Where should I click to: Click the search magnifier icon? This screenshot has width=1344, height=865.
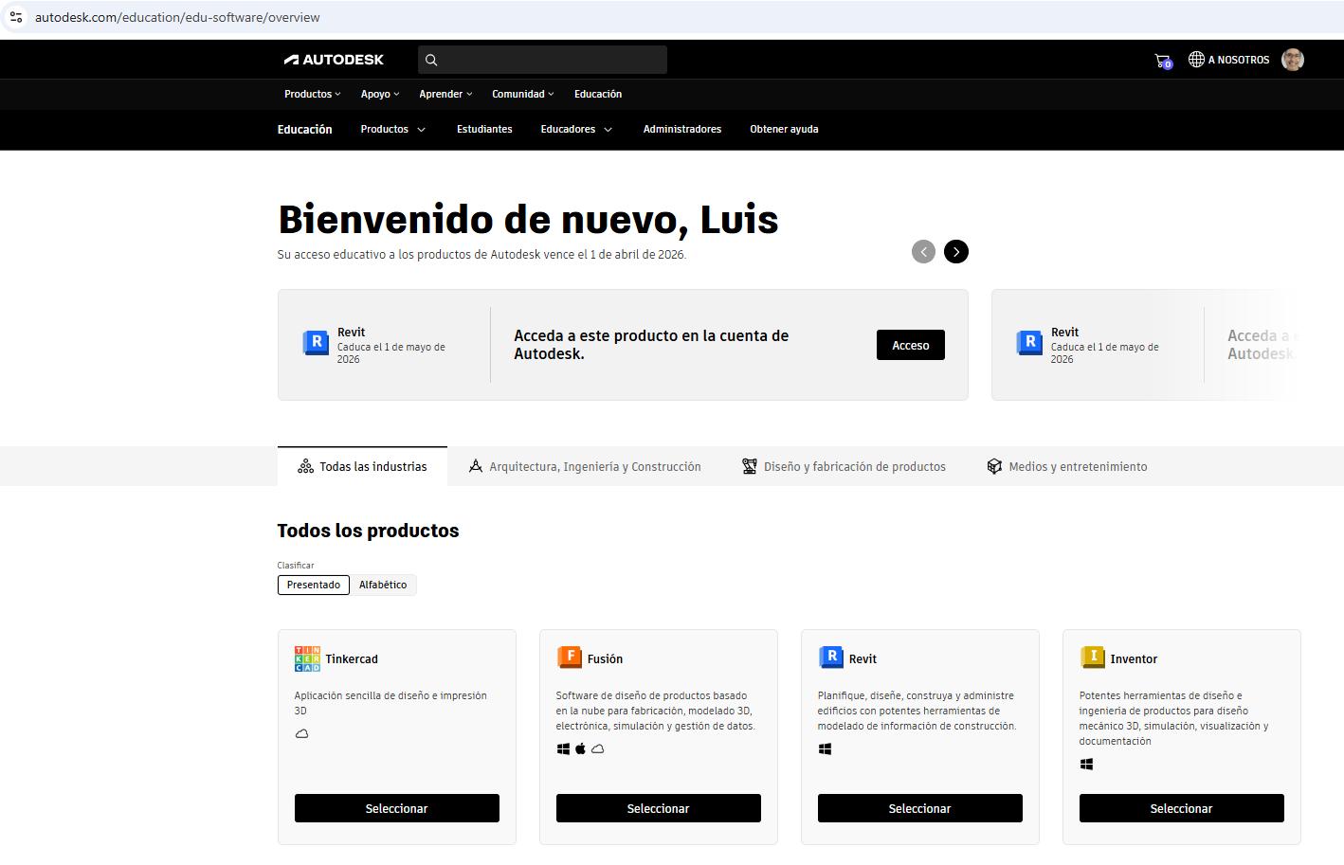click(x=431, y=60)
